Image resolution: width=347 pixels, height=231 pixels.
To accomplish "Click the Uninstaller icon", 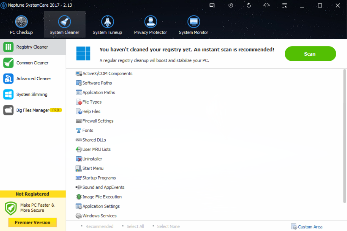I will [78, 159].
